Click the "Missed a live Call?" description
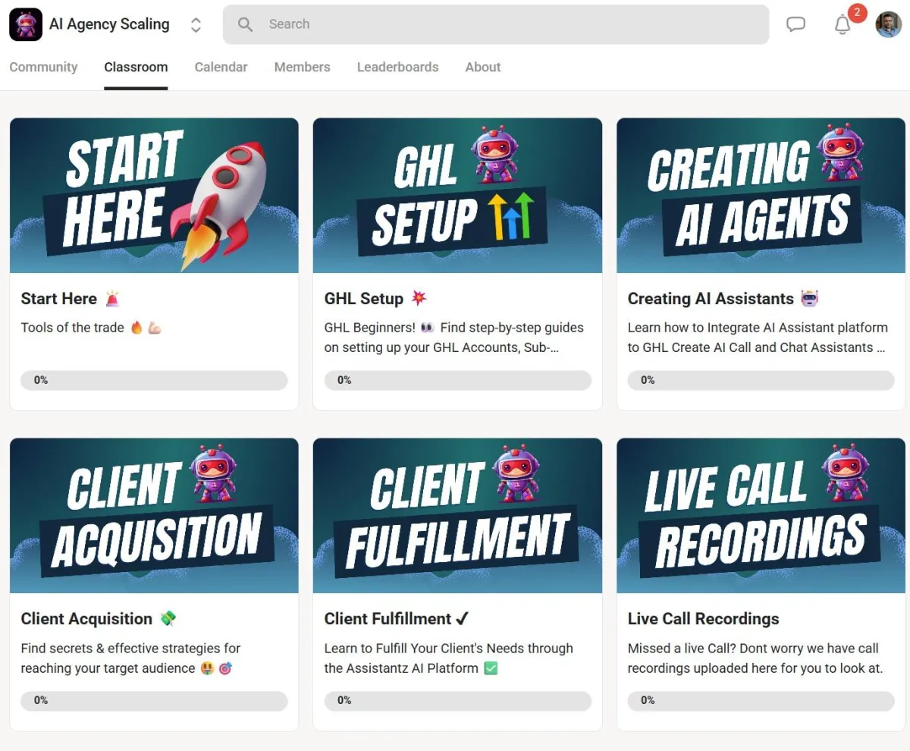The height and width of the screenshot is (751, 910). tap(755, 658)
